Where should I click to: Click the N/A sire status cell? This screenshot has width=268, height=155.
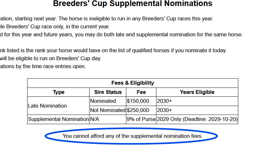(95, 119)
